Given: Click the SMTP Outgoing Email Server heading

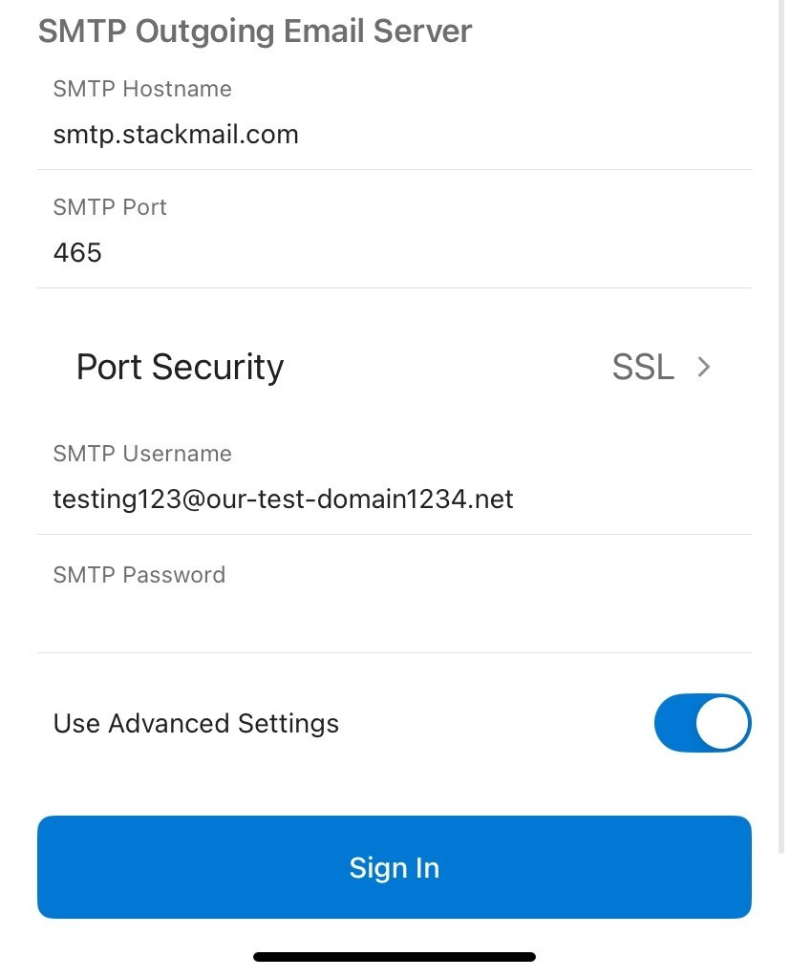Looking at the screenshot, I should tap(255, 32).
